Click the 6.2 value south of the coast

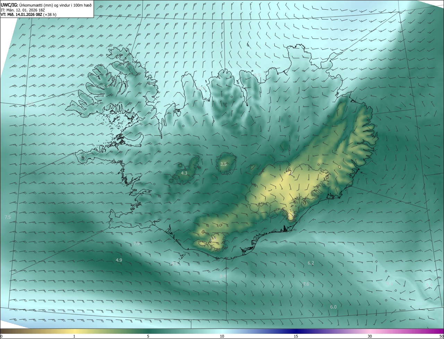[x=311, y=263]
